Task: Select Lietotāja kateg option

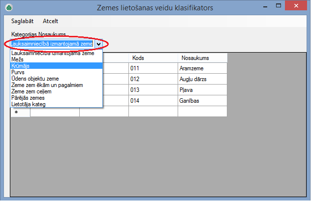Action: (56, 104)
